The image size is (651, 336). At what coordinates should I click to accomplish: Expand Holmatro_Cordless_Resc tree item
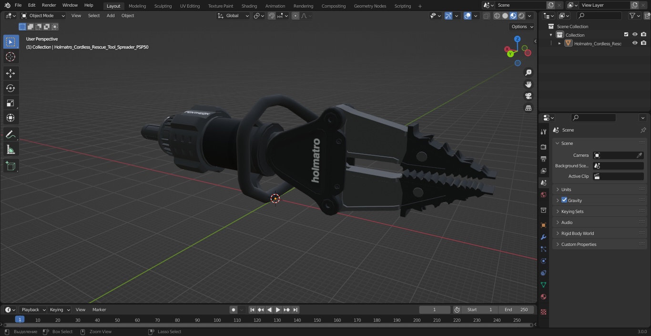[559, 43]
